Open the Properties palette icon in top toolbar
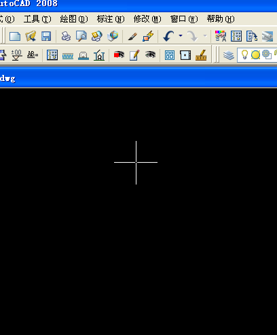Screen dimensions: 277x335 tap(236, 36)
